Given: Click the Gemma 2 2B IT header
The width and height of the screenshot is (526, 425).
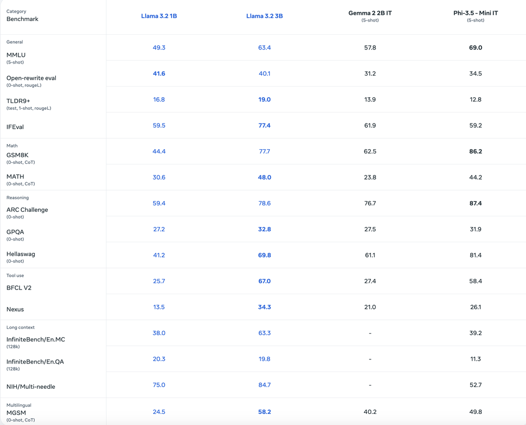Looking at the screenshot, I should [370, 14].
